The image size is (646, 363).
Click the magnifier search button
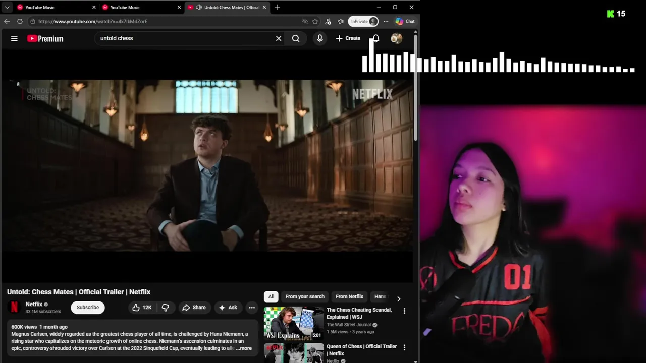(x=296, y=38)
